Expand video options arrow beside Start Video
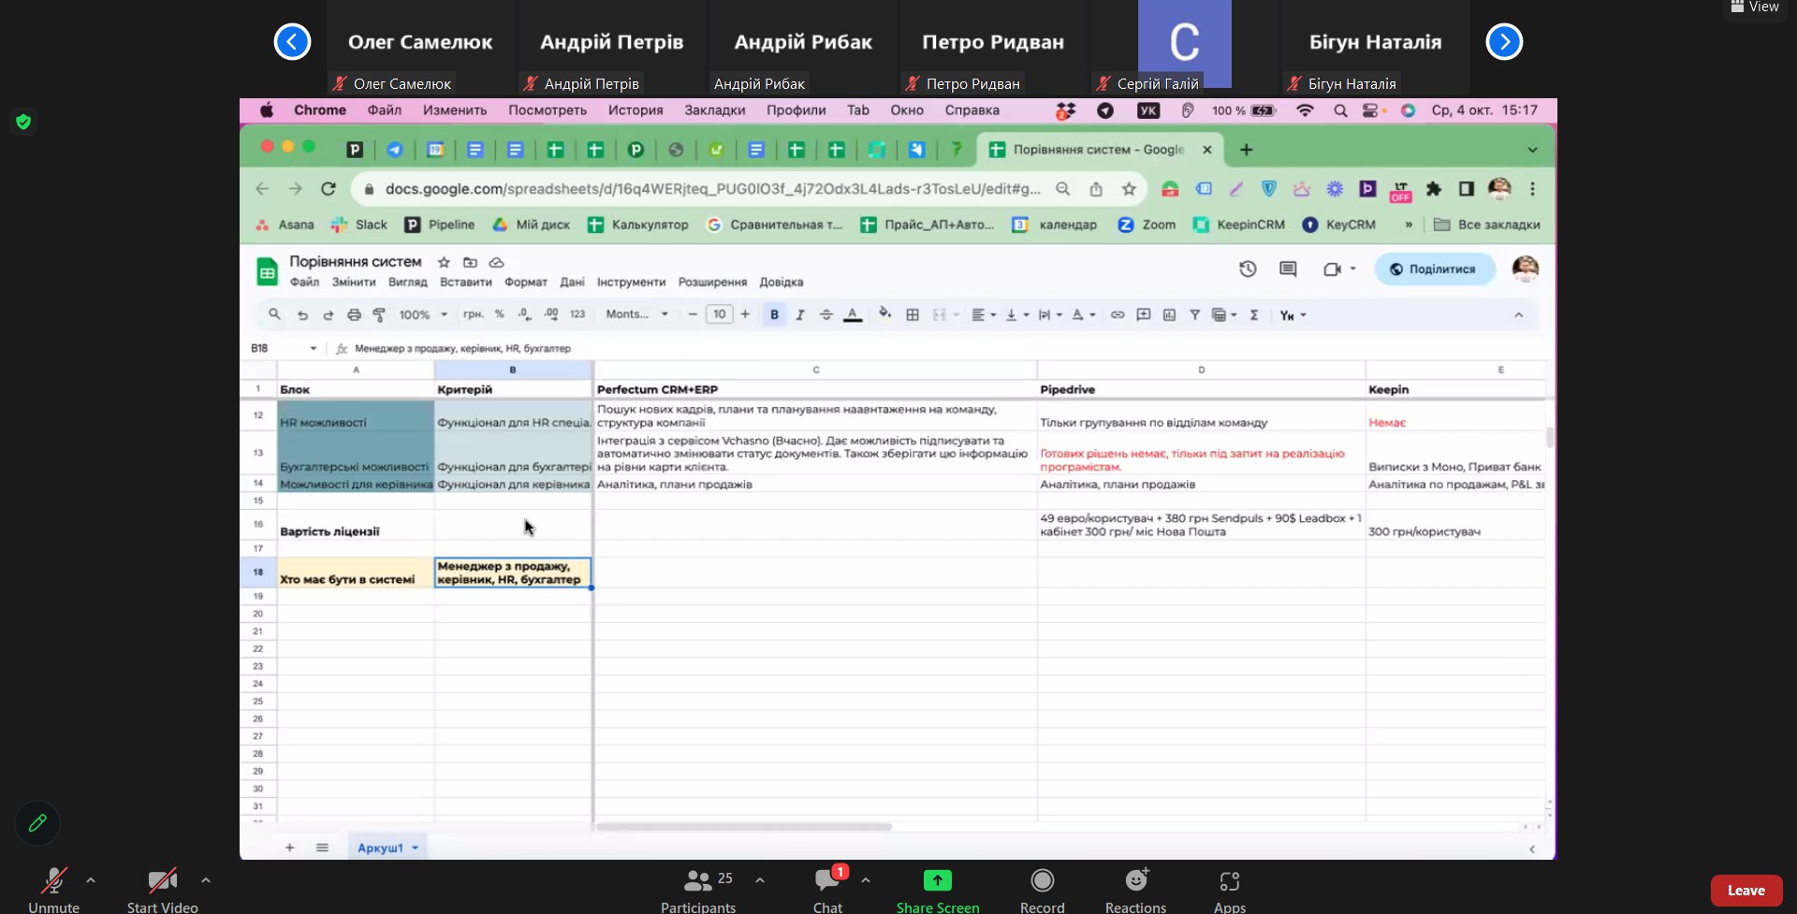The width and height of the screenshot is (1797, 914). 206,880
